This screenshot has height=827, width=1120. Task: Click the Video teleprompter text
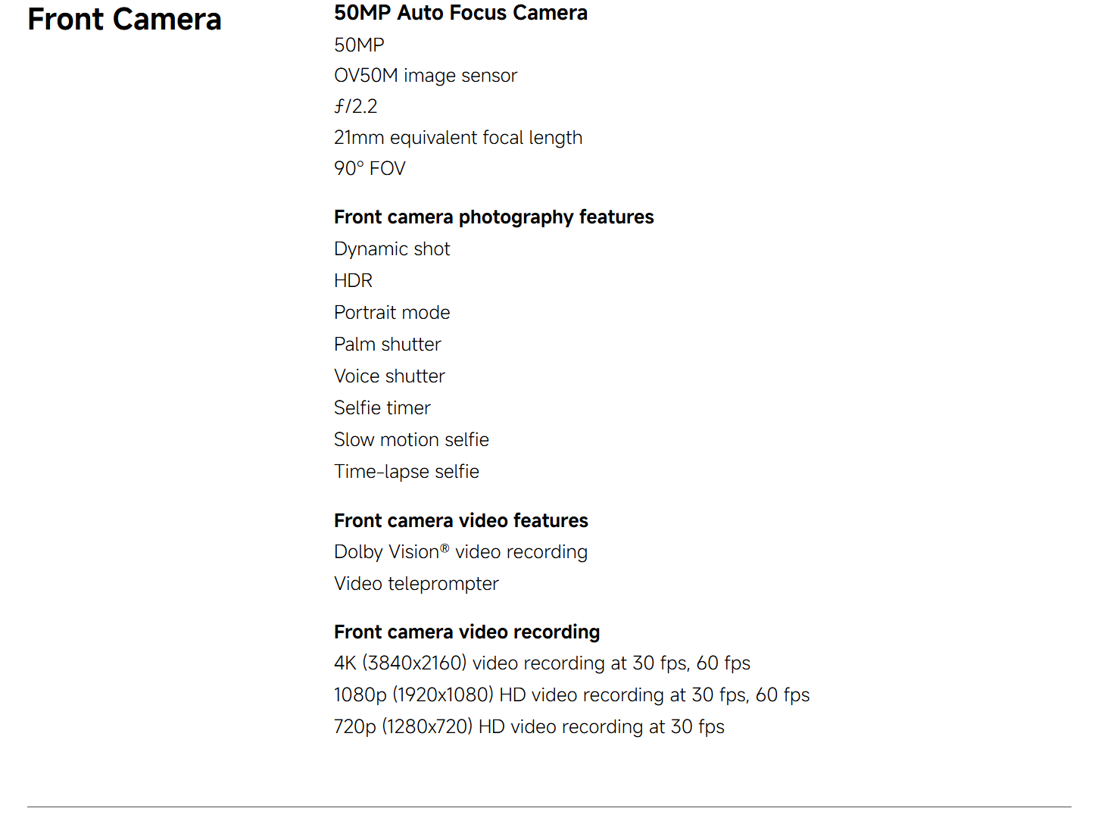coord(416,584)
